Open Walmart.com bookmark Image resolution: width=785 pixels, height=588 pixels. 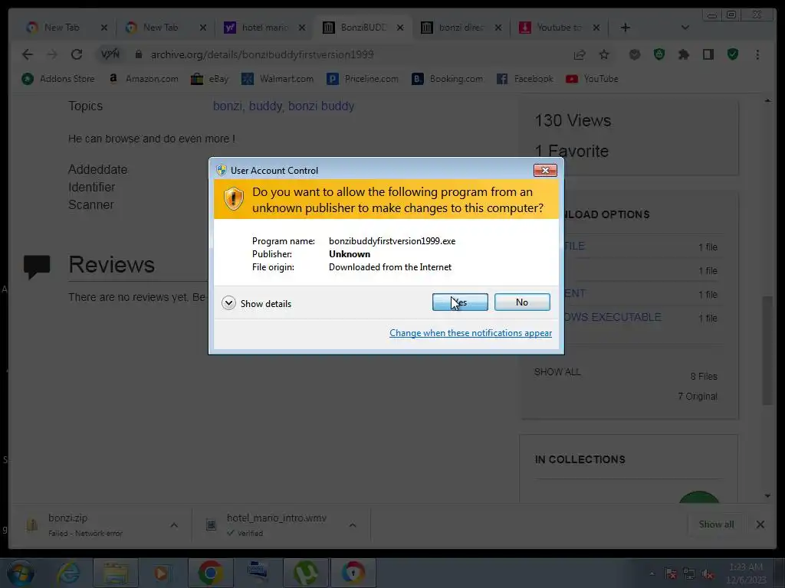click(278, 79)
